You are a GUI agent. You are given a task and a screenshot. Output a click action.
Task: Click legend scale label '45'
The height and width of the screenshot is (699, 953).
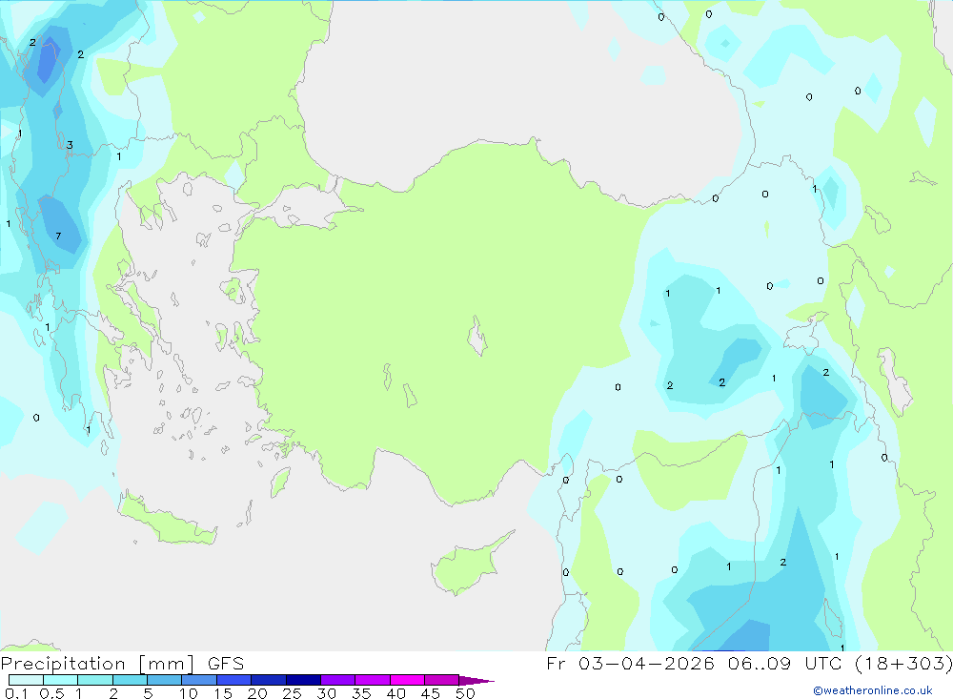(431, 693)
